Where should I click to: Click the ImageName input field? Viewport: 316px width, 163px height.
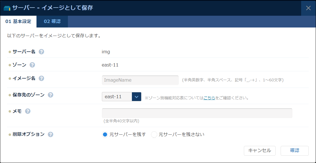[140, 80]
